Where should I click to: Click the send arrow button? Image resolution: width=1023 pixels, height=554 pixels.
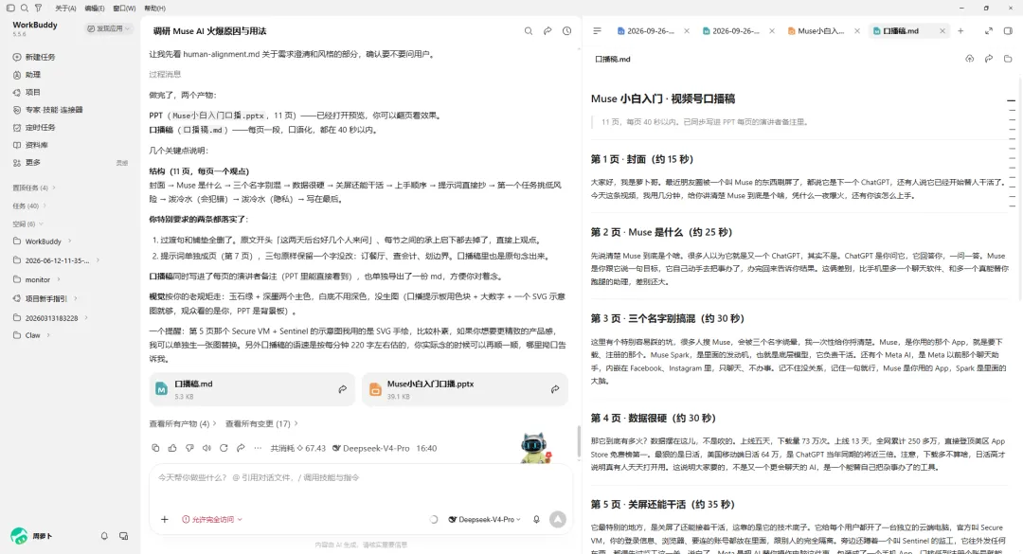click(x=558, y=519)
